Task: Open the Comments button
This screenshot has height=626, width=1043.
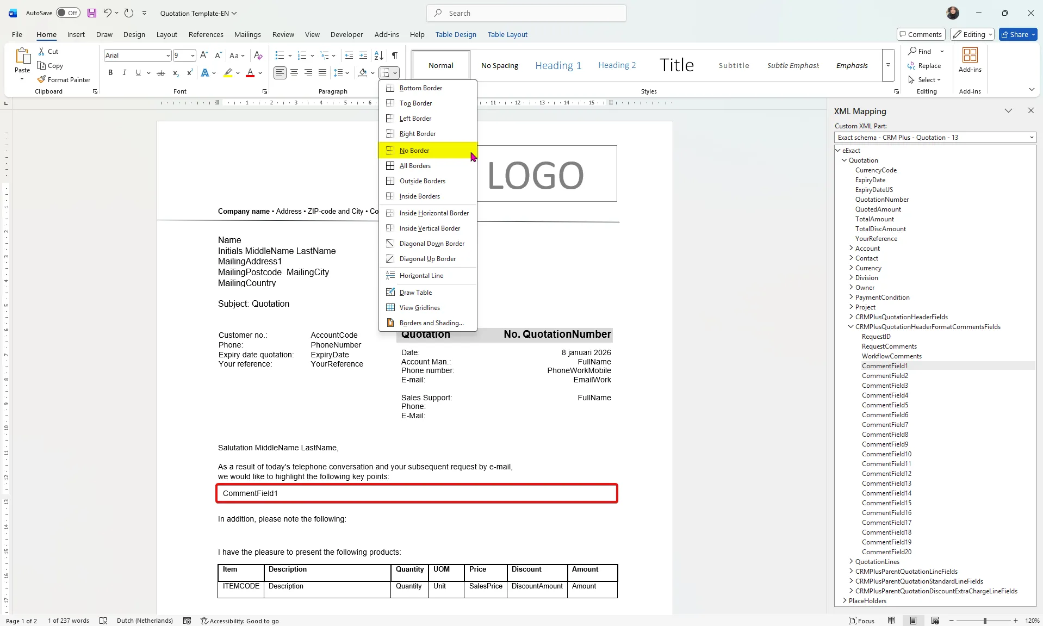Action: [921, 34]
